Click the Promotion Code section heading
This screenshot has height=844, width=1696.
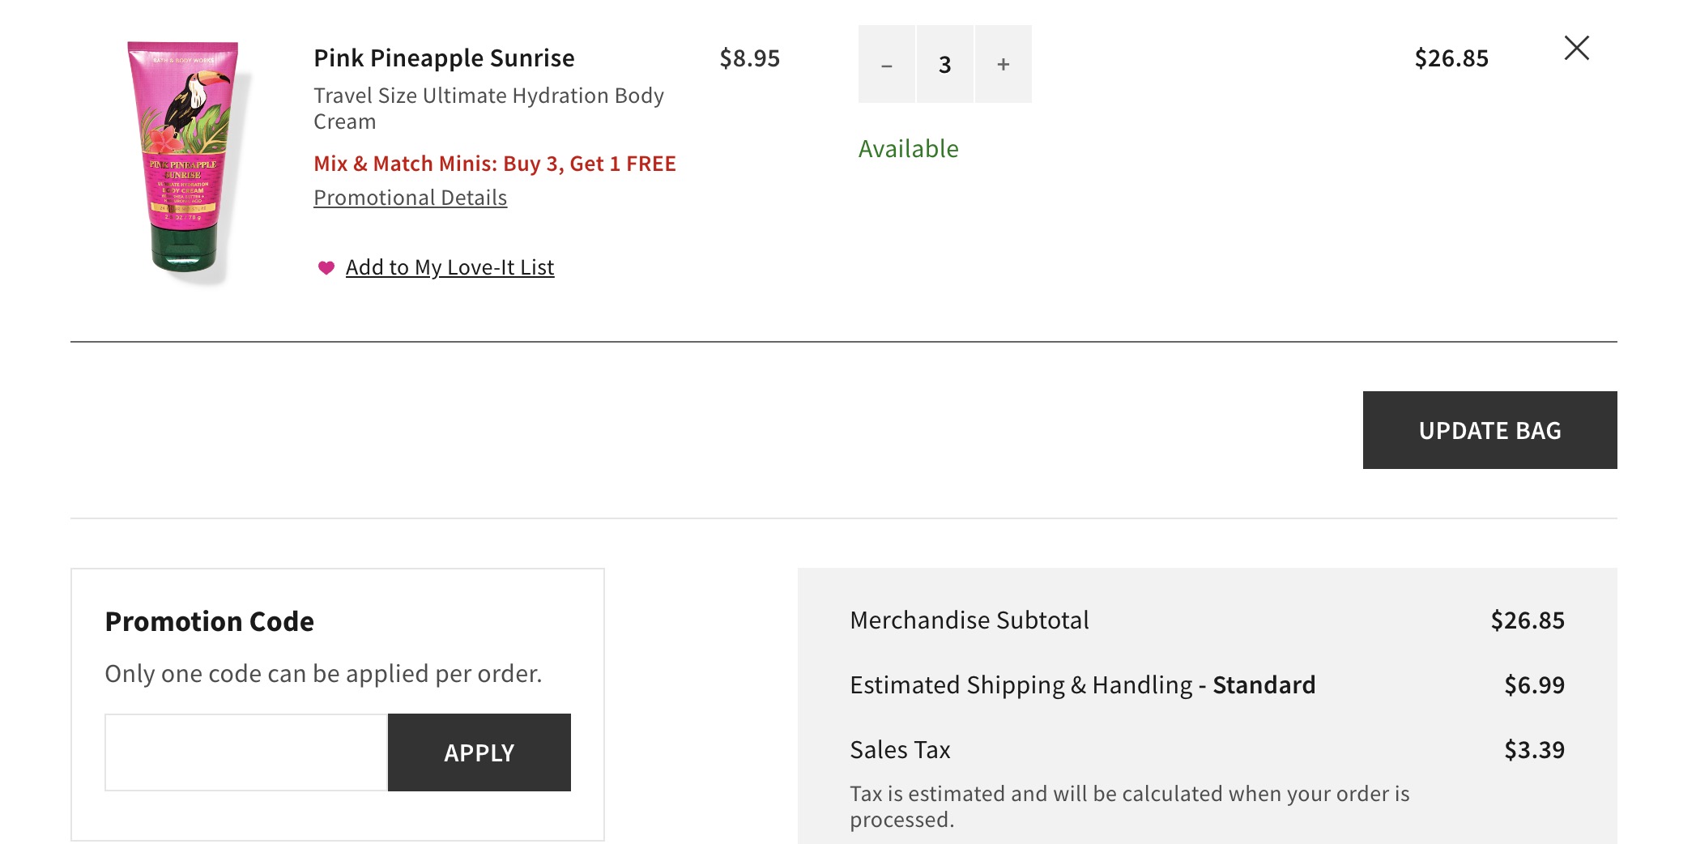[208, 620]
